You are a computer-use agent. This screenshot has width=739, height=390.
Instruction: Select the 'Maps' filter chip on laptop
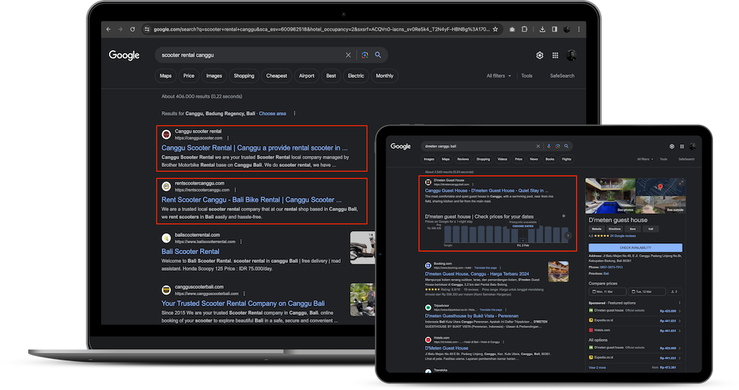(165, 76)
